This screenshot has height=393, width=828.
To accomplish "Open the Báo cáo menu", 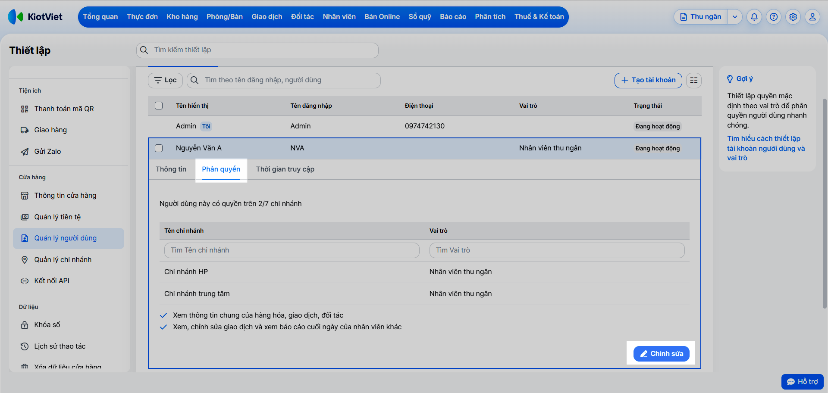I will [453, 17].
